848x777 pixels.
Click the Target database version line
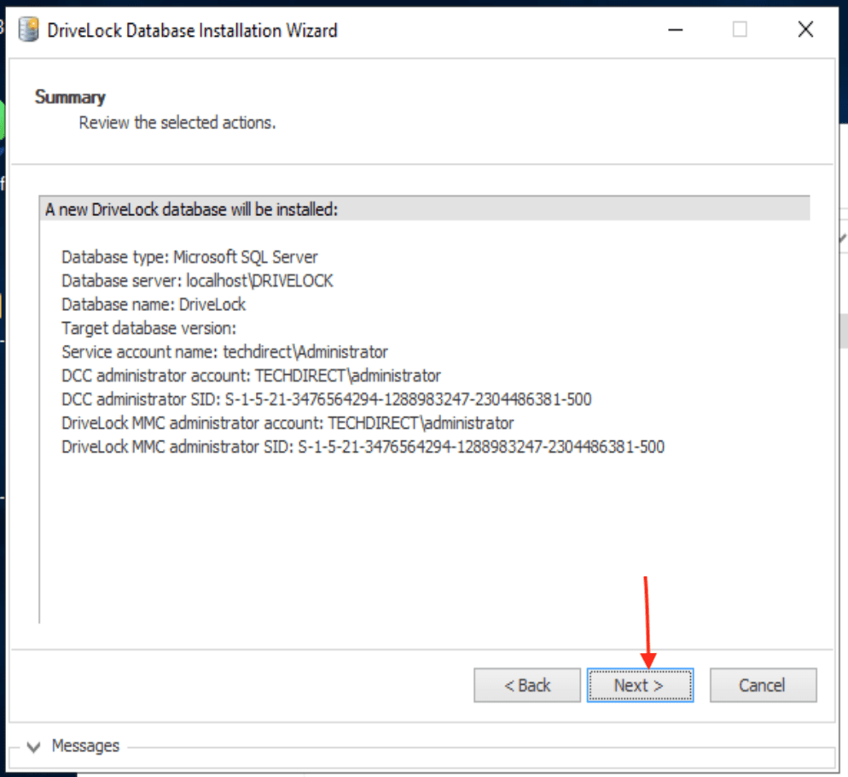coord(148,328)
